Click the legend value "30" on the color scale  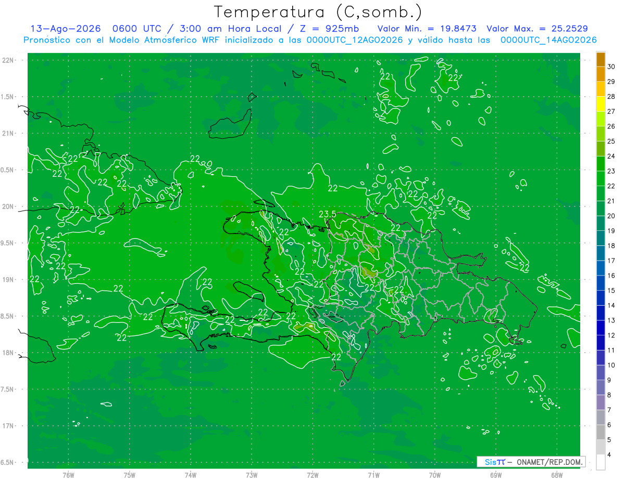(x=611, y=67)
